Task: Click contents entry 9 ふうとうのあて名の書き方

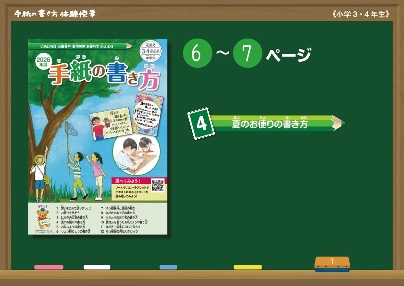Action: coord(119,218)
